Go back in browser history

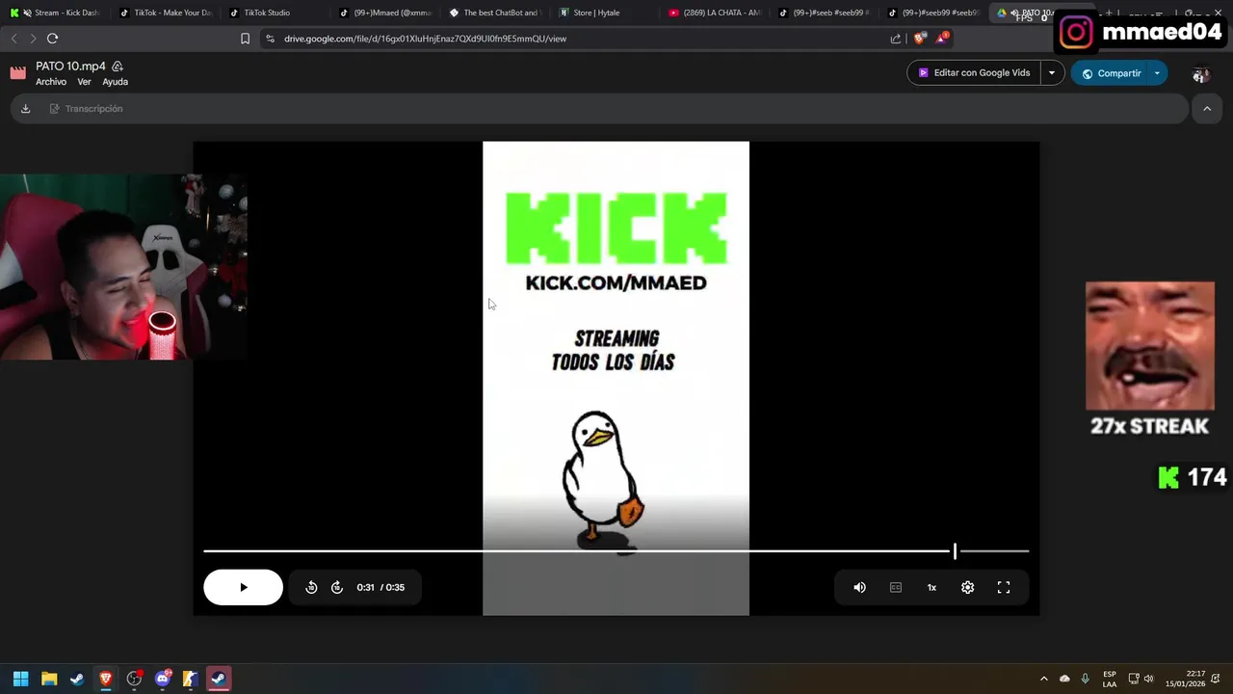pyautogui.click(x=13, y=39)
